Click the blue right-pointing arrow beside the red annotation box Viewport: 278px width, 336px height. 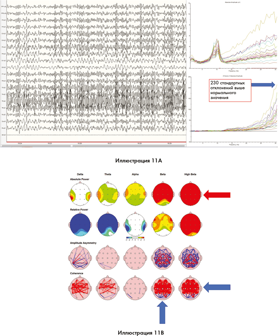(263, 85)
